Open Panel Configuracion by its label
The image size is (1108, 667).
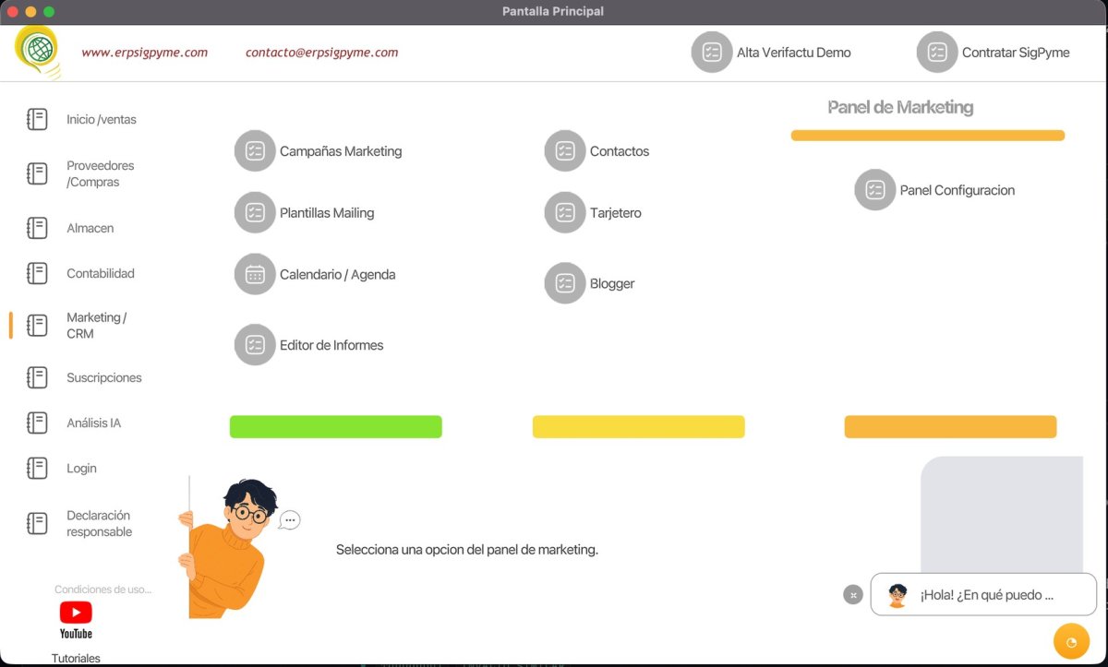(957, 191)
